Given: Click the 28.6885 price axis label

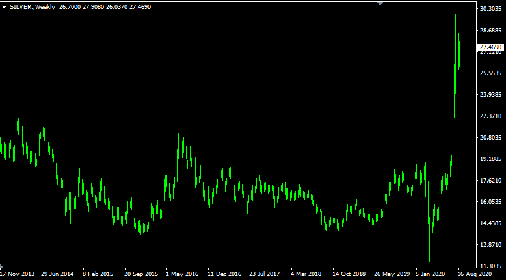Looking at the screenshot, I should point(490,31).
